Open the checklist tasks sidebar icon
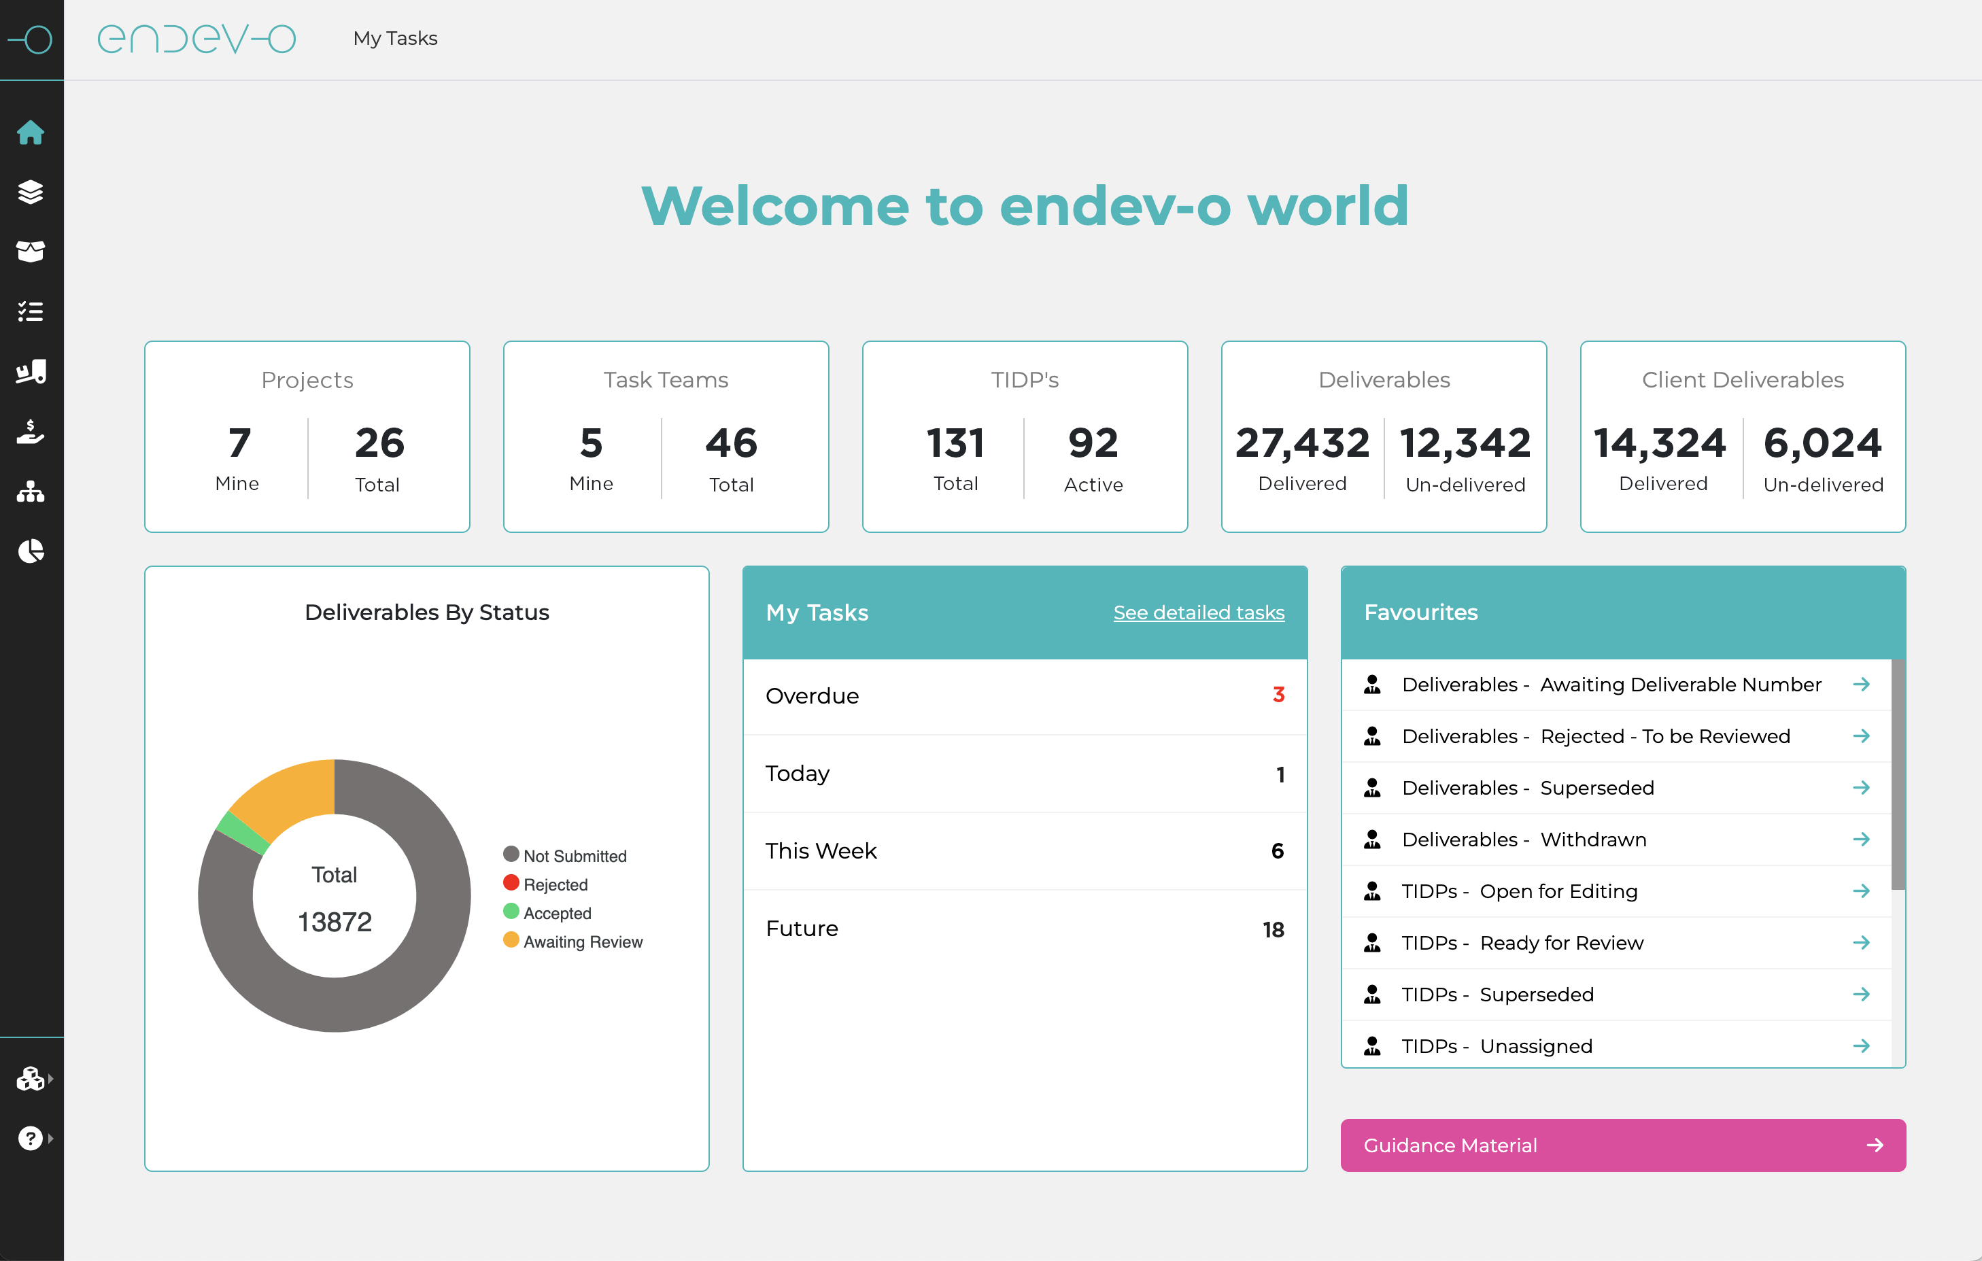Screen dimensions: 1982x1261 (x=31, y=311)
